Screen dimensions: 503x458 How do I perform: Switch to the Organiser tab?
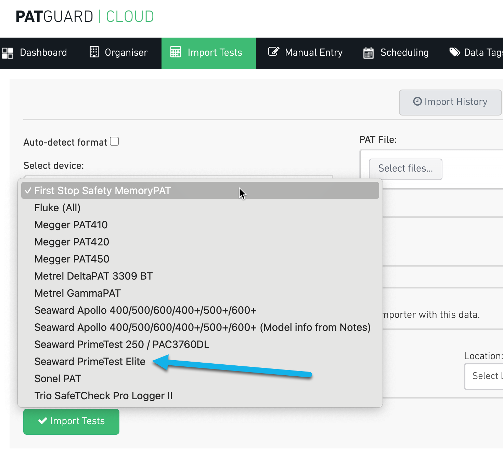119,53
